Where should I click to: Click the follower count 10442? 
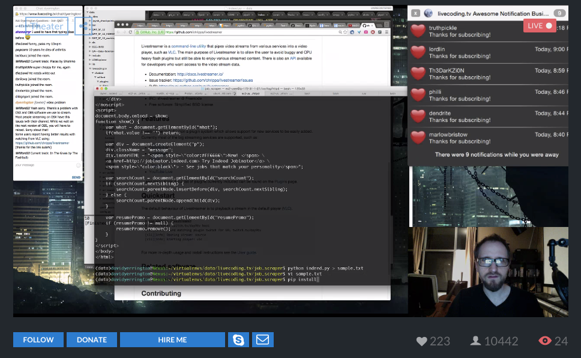click(501, 341)
